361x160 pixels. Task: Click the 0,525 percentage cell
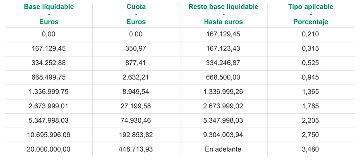coord(310,63)
